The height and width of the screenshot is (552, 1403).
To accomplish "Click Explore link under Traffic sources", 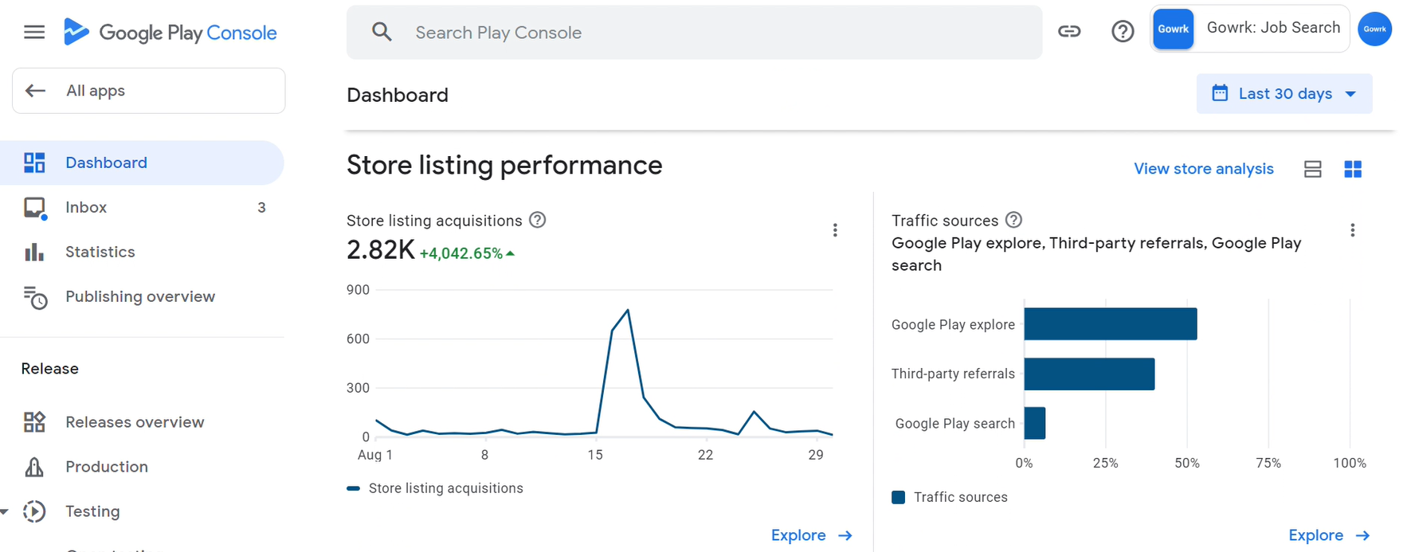I will pos(1329,535).
